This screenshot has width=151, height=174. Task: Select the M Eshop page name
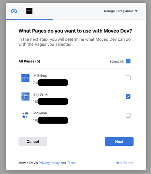(40, 76)
